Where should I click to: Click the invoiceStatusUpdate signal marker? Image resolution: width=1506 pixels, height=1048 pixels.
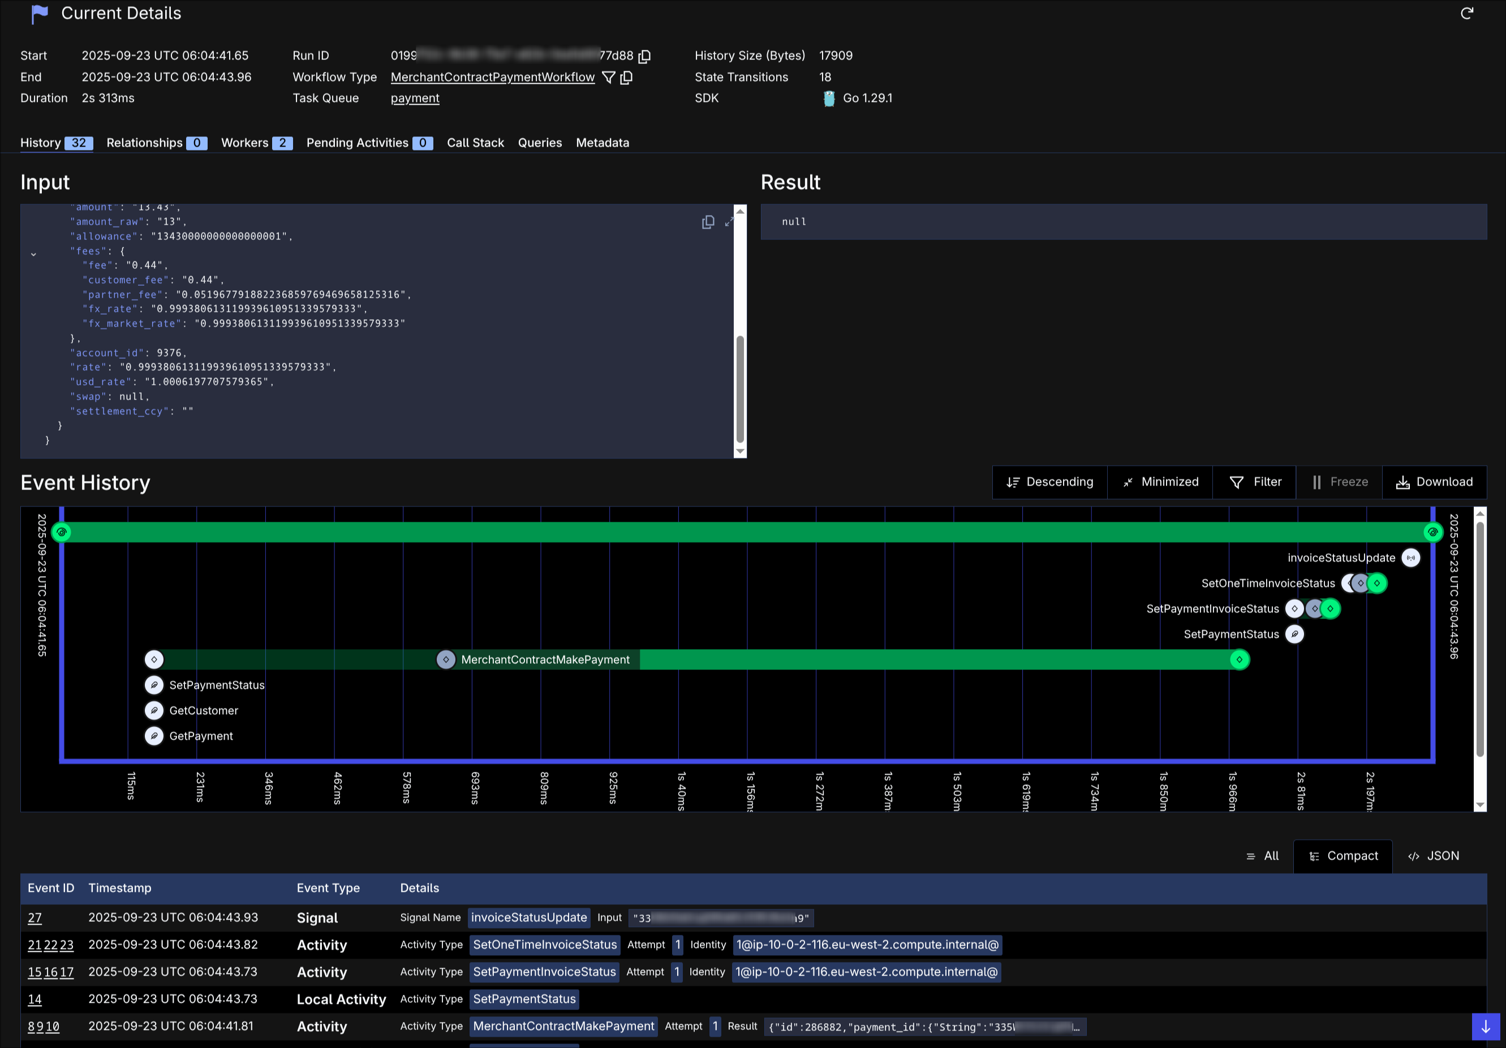tap(1410, 558)
